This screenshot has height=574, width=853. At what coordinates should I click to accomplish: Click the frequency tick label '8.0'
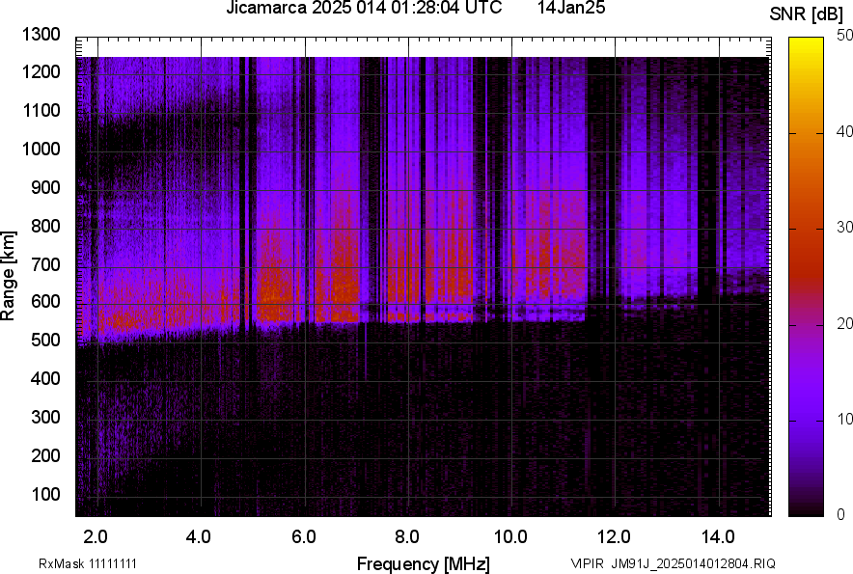point(406,537)
